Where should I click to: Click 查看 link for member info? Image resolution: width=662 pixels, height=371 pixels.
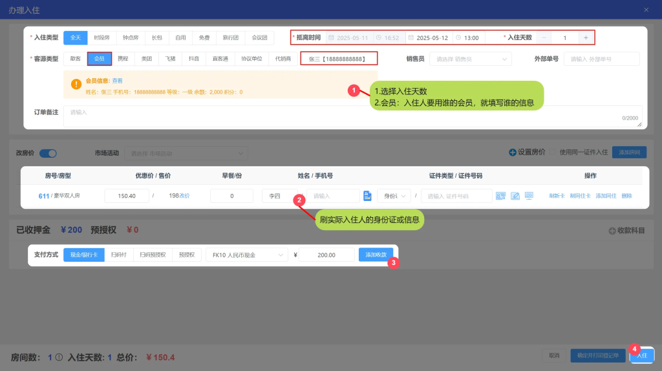pos(117,81)
